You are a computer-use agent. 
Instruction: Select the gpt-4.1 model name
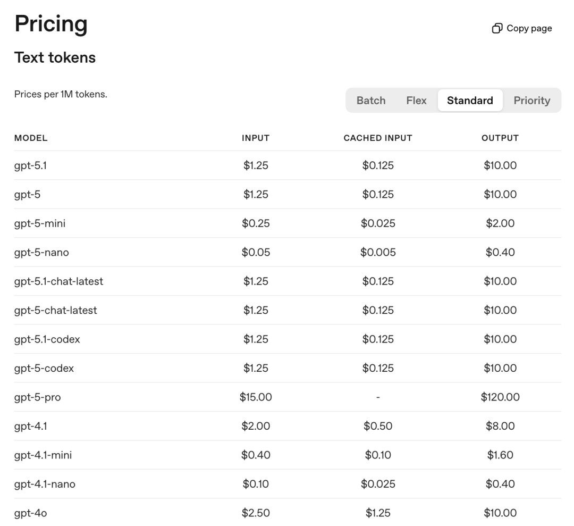click(30, 426)
